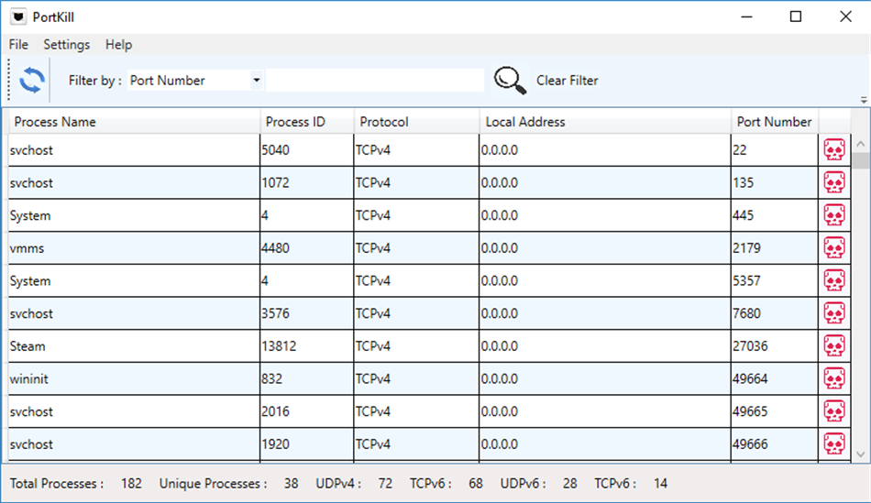871x503 pixels.
Task: Open the Settings menu
Action: pyautogui.click(x=67, y=44)
